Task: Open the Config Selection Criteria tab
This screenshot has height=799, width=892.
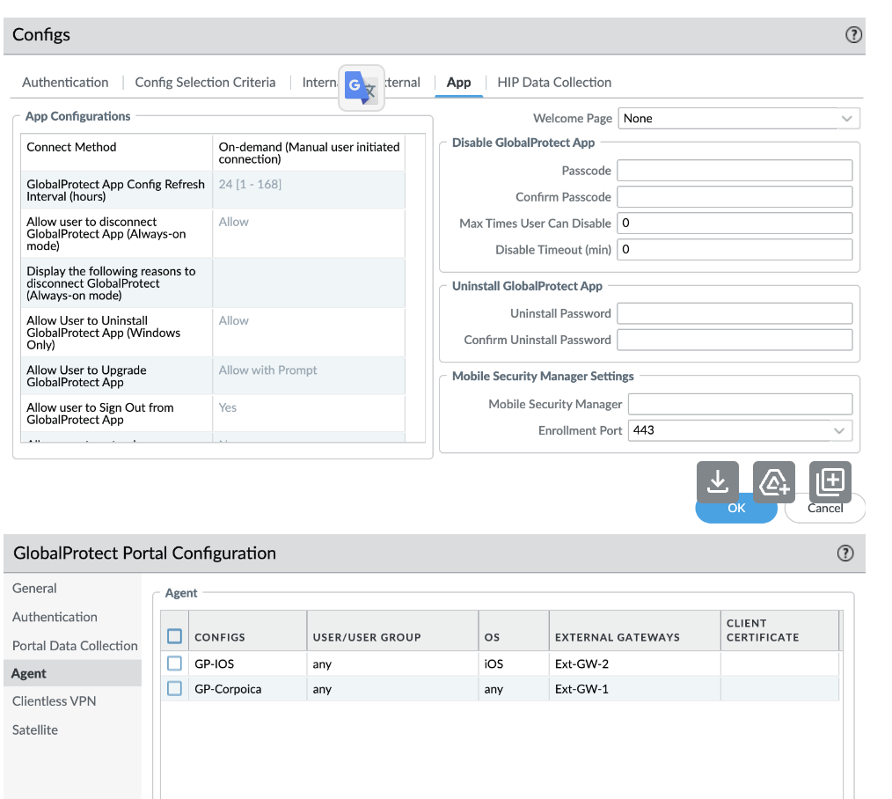Action: (x=205, y=82)
